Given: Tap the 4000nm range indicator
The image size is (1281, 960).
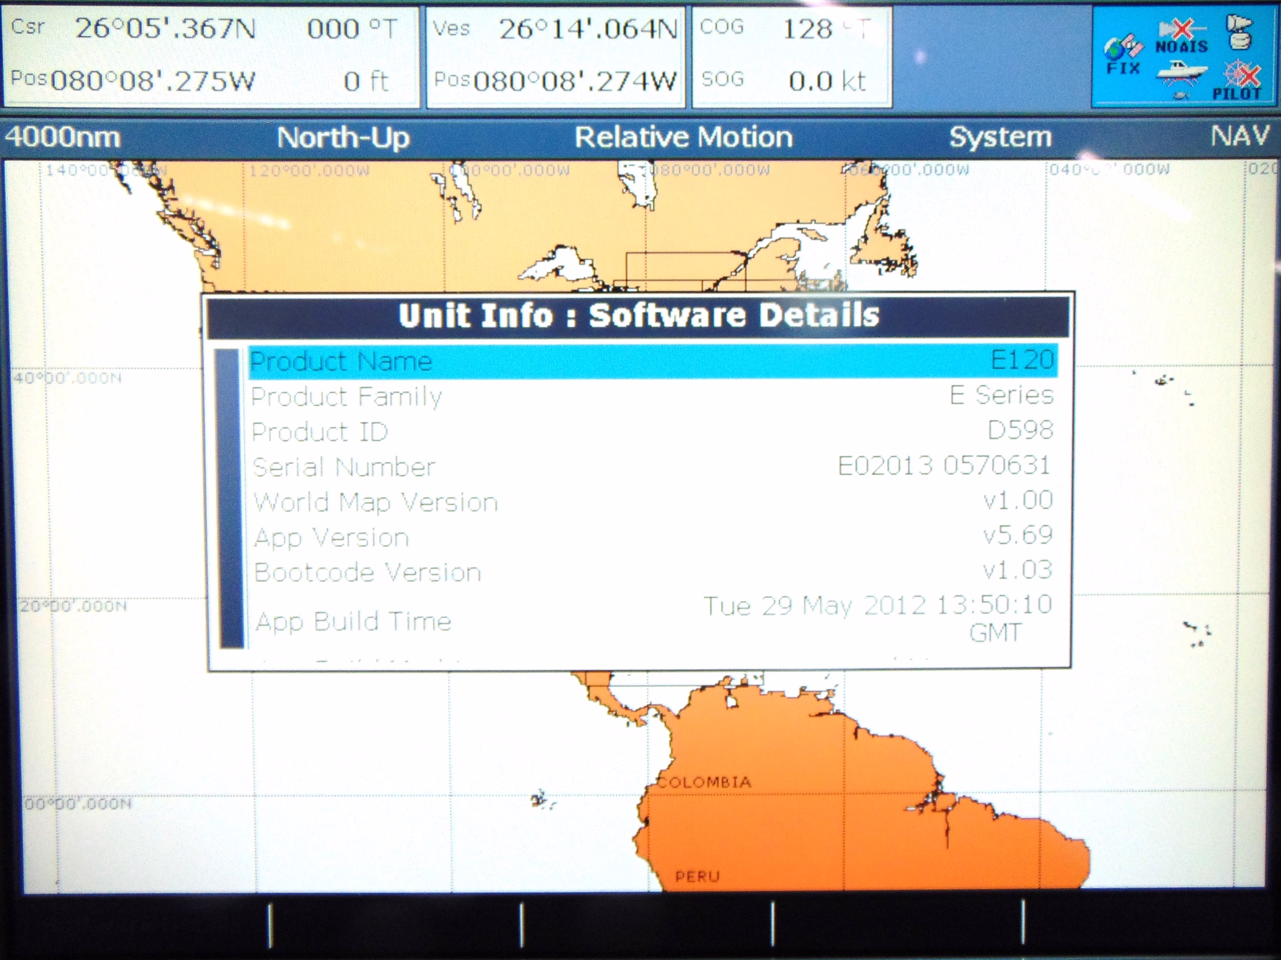Looking at the screenshot, I should coord(63,137).
